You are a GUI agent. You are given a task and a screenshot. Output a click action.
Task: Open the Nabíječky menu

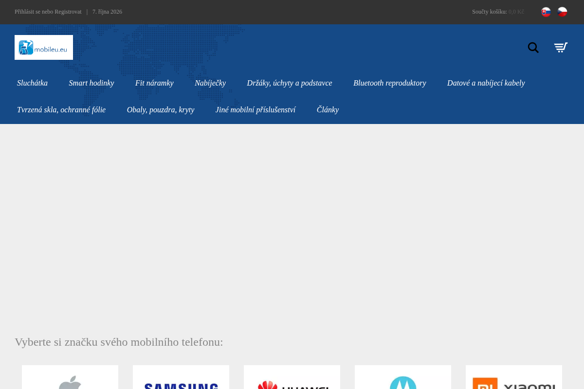210,83
